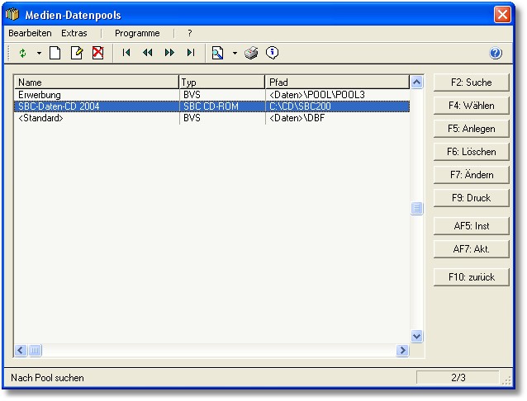Open the Bearbeiten menu

[x=30, y=33]
